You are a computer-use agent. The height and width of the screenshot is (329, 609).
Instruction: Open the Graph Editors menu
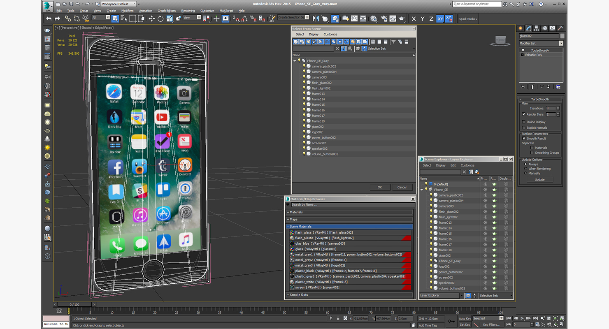[x=167, y=11]
